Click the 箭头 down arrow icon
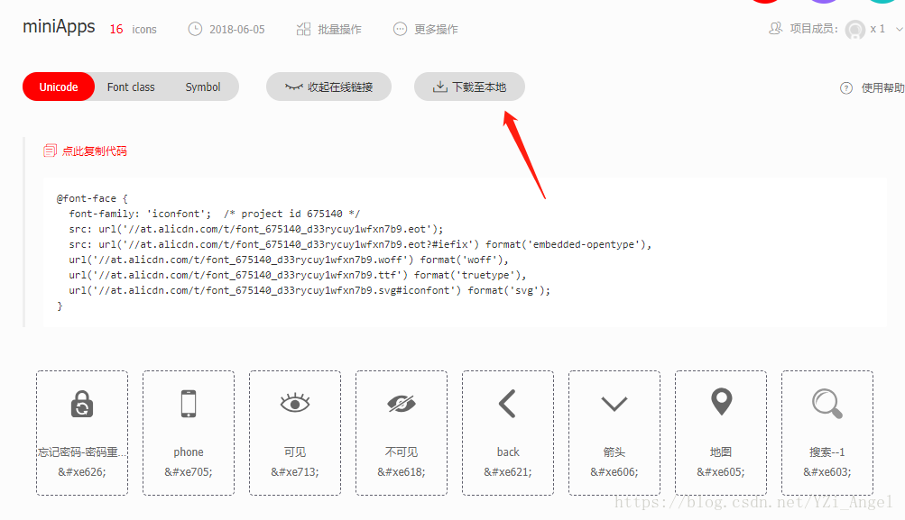 pos(614,404)
